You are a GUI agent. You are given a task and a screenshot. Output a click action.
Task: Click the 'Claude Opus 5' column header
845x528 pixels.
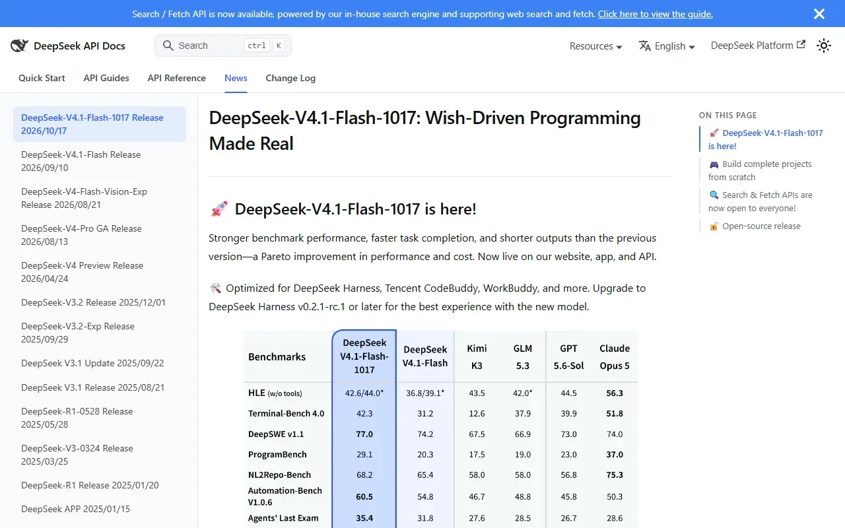point(615,357)
